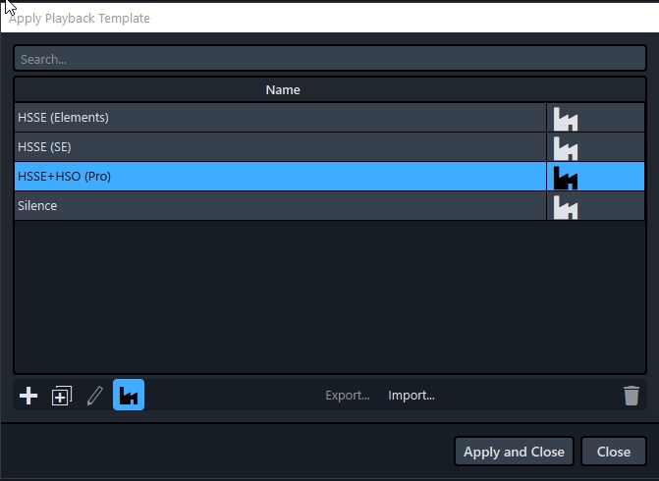The image size is (659, 481).
Task: Click Apply and Close
Action: point(514,452)
